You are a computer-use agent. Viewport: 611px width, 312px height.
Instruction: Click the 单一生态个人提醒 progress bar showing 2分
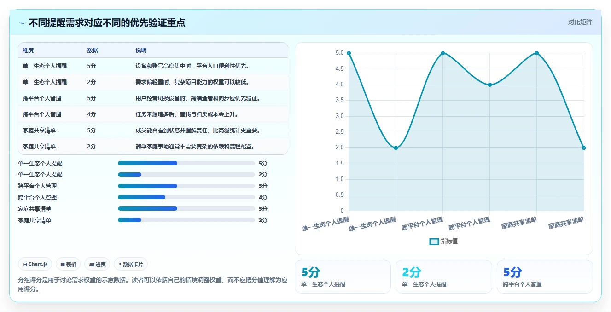tap(186, 175)
